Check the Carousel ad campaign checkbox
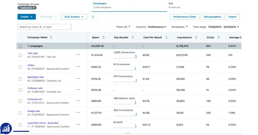Screen dimensions: 258x135 (20, 101)
